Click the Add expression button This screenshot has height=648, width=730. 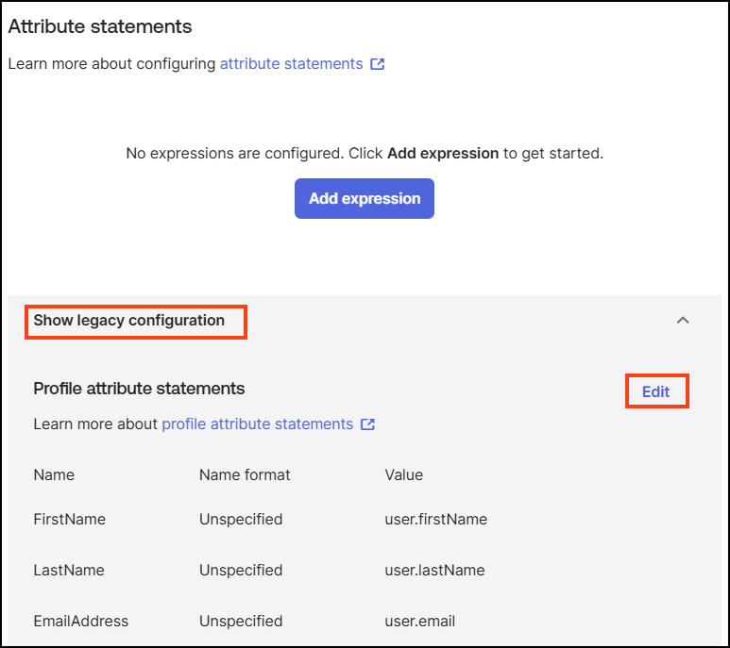(x=365, y=198)
